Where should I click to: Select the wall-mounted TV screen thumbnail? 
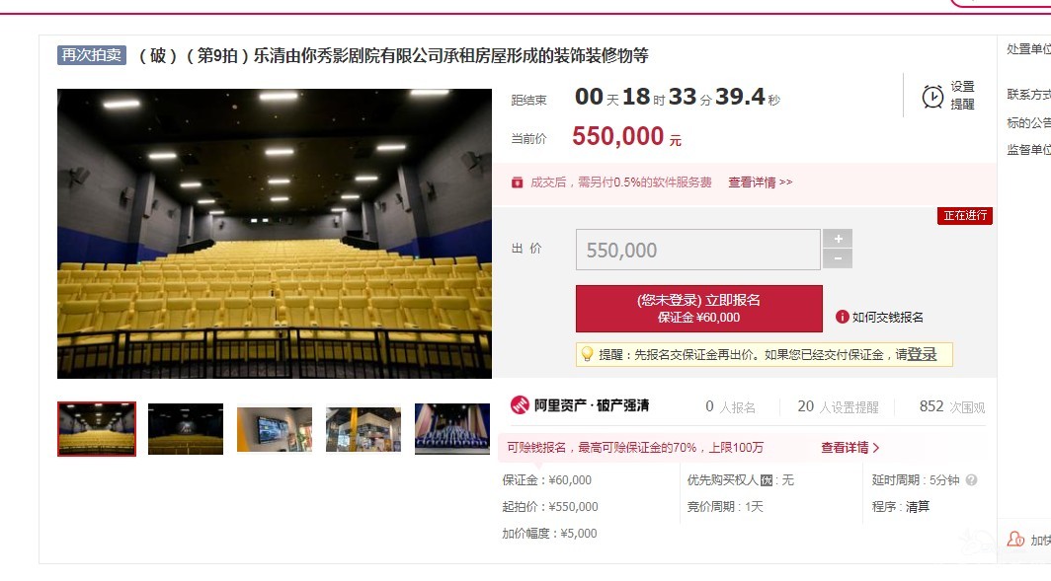click(x=275, y=430)
